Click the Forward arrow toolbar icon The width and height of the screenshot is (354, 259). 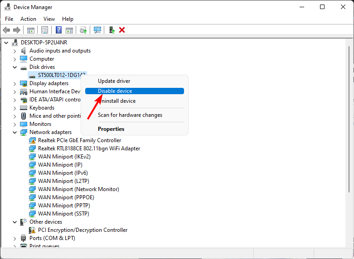17,30
